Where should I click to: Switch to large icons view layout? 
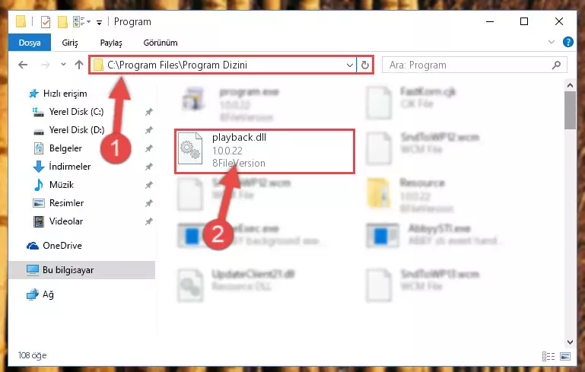point(565,356)
